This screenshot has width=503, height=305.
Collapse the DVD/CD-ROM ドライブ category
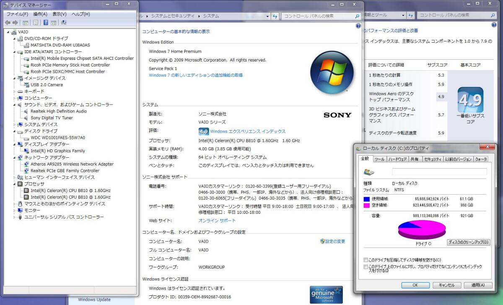pyautogui.click(x=15, y=38)
